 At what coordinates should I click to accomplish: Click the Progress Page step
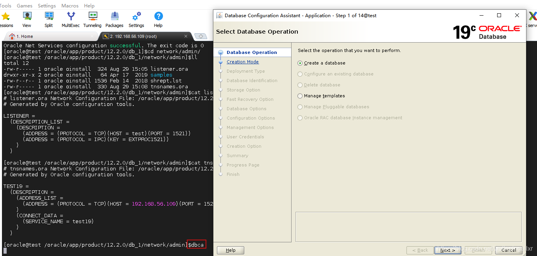(243, 165)
